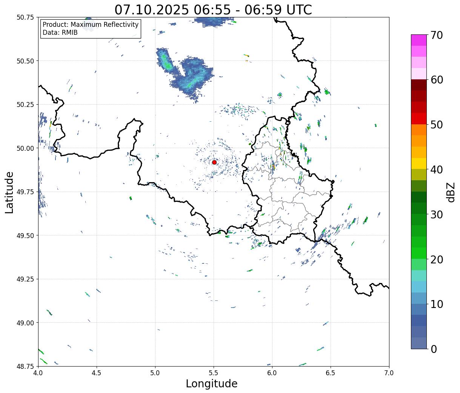
Task: Click the red radar site marker
Action: click(214, 162)
